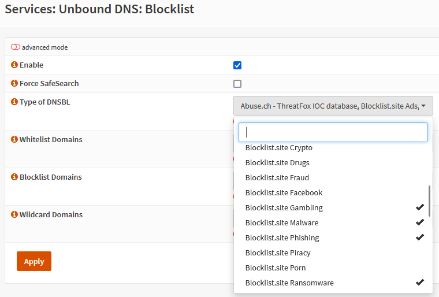Click the dropdown list scrollbar
439x297 pixels.
click(429, 201)
